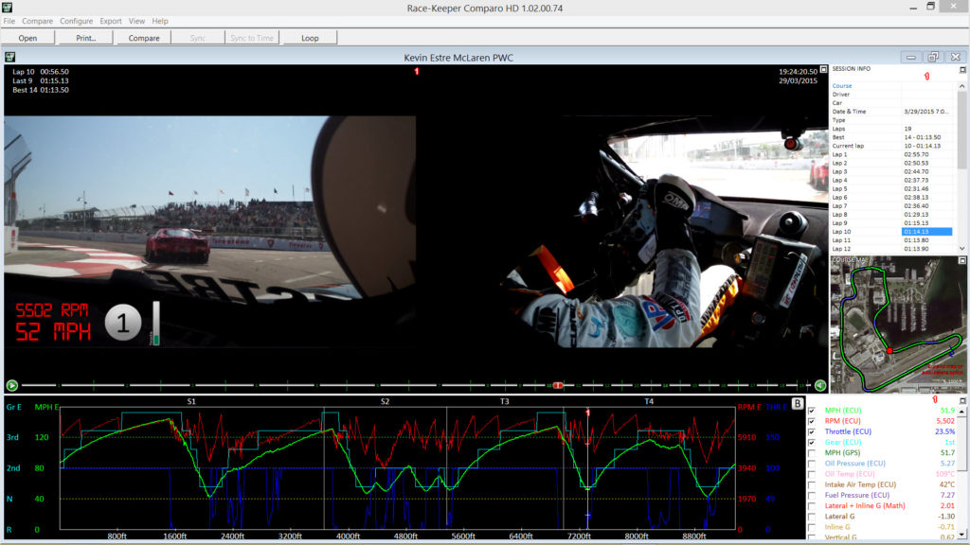This screenshot has height=545, width=970.
Task: Maximize the channel list panel
Action: click(962, 401)
